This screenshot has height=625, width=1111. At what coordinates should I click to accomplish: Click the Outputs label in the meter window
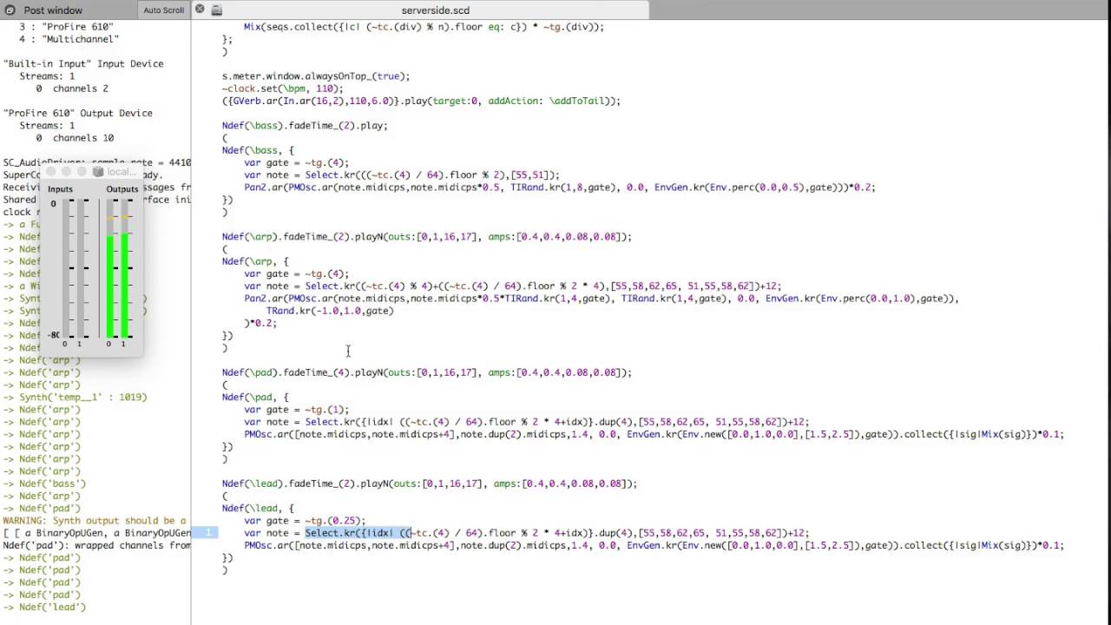[122, 189]
